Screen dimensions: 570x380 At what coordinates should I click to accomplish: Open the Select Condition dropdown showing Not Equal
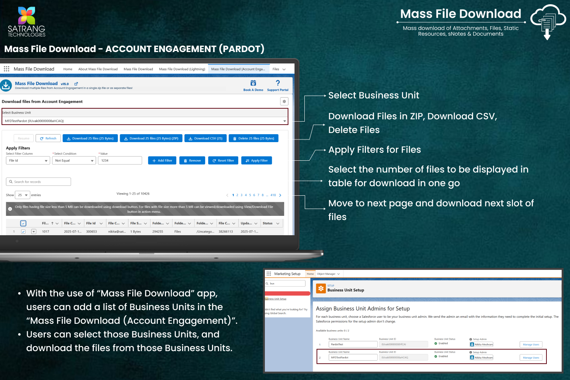click(x=74, y=161)
